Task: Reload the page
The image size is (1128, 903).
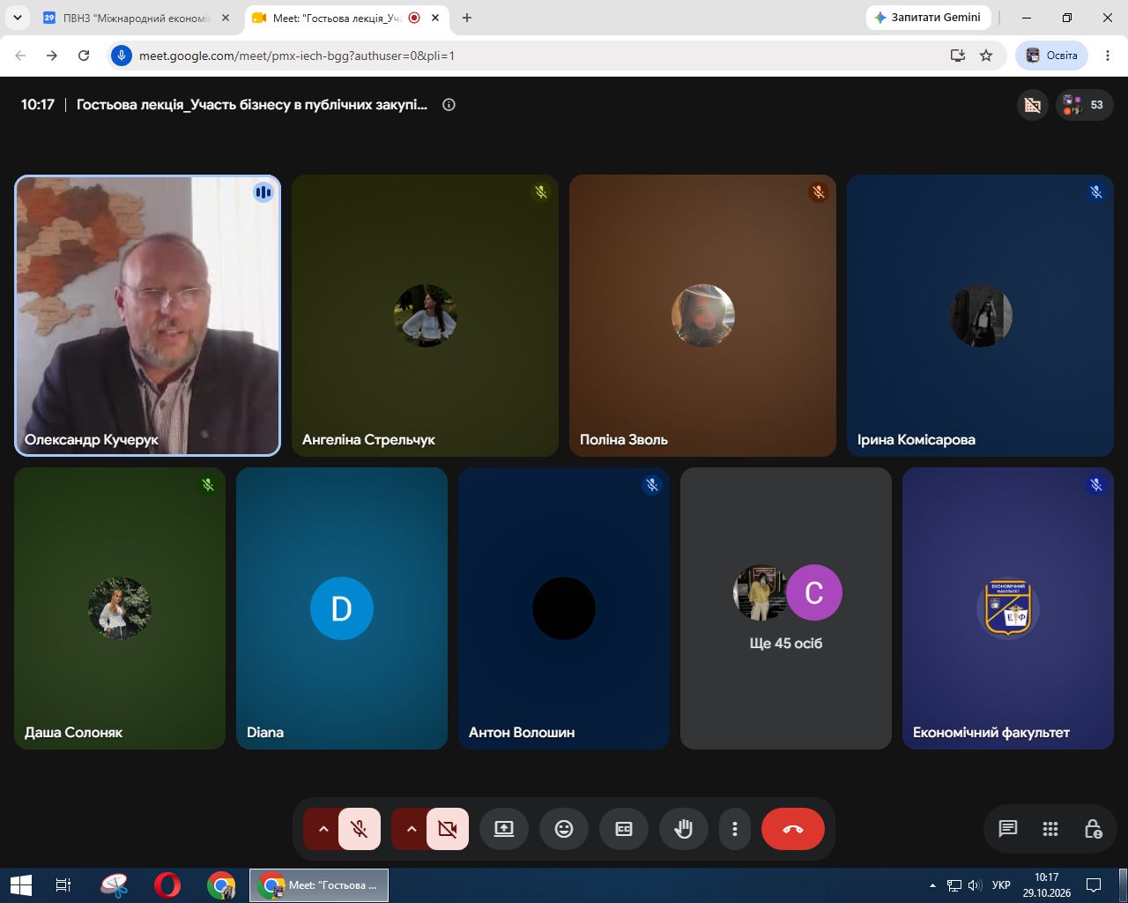Action: click(84, 56)
